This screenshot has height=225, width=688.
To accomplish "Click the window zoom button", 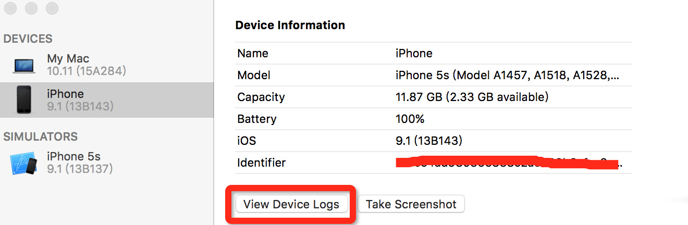I will 52,8.
